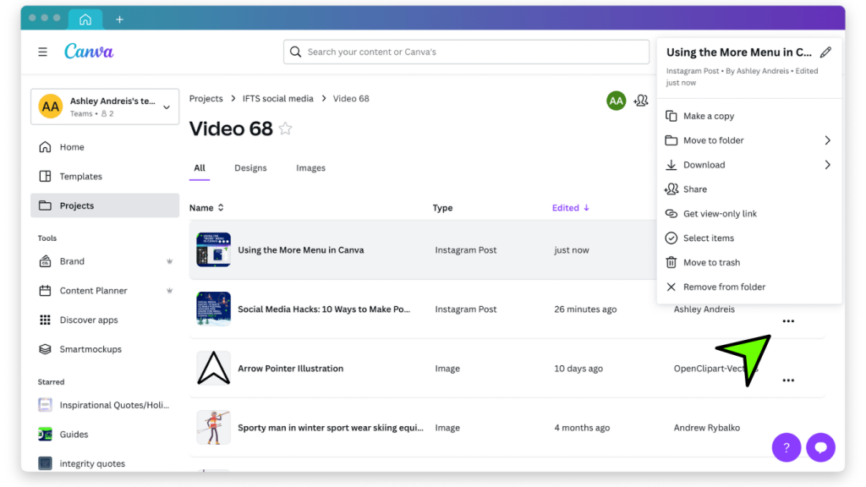
Task: Click the AA team avatar in sidebar
Action: tap(50, 106)
